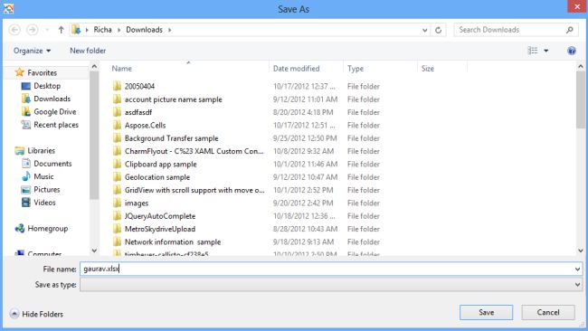The image size is (588, 331).
Task: Open the Help icon
Action: pos(571,51)
